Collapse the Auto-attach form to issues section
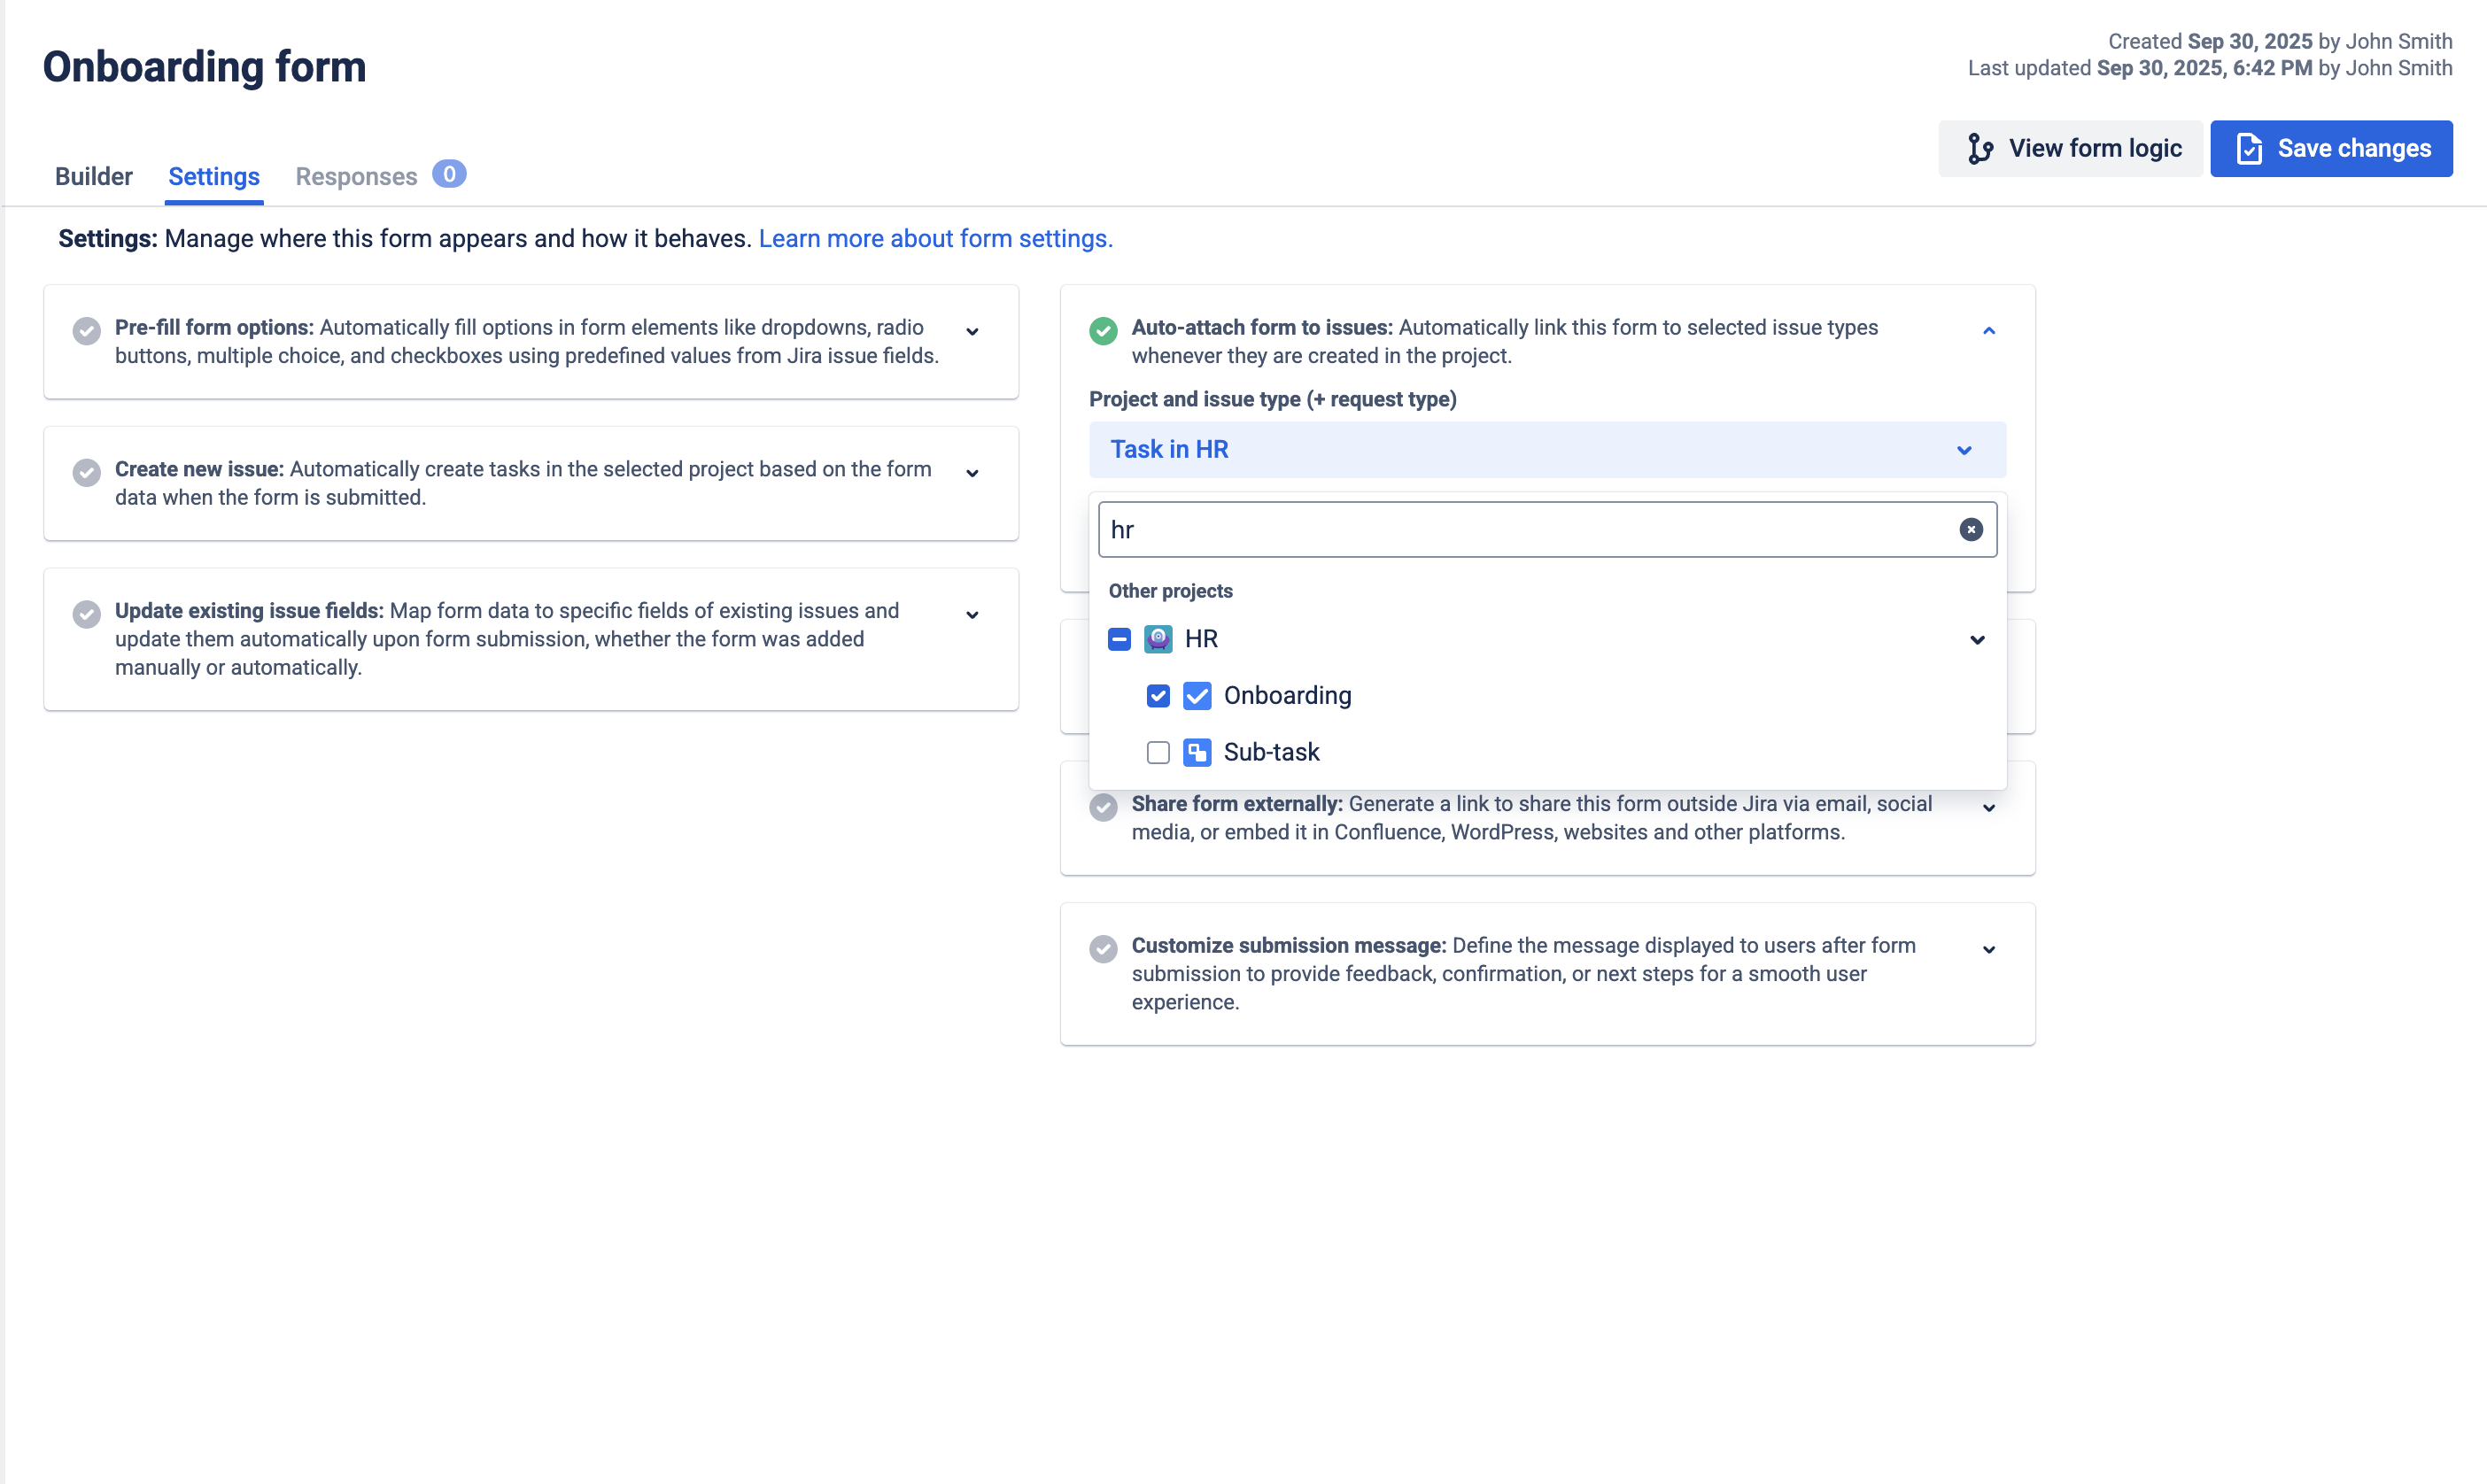 point(1988,330)
